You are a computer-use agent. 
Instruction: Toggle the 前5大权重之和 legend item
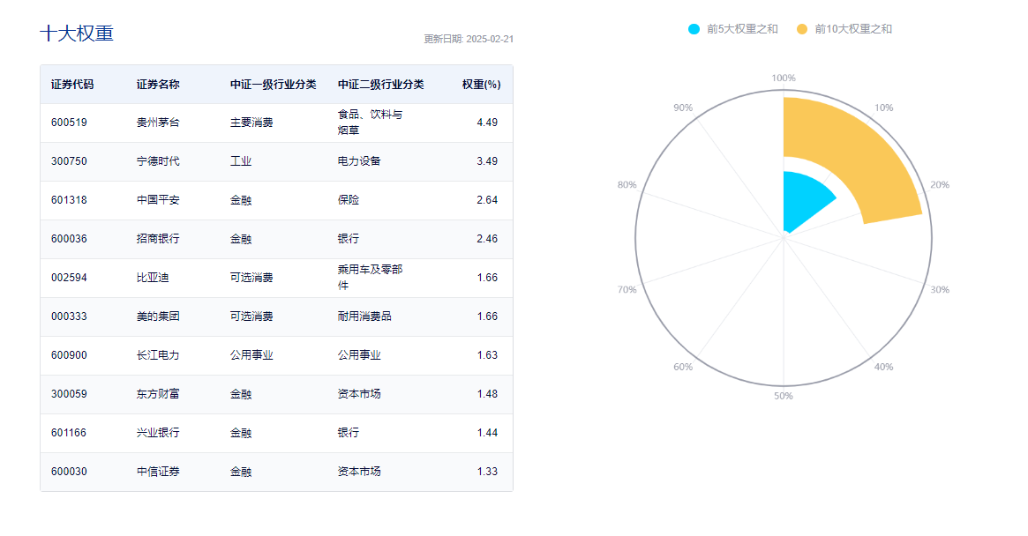tap(733, 29)
